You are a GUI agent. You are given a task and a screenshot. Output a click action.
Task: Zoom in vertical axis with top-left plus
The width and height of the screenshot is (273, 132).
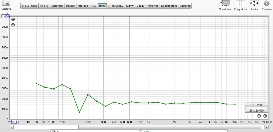(13, 19)
